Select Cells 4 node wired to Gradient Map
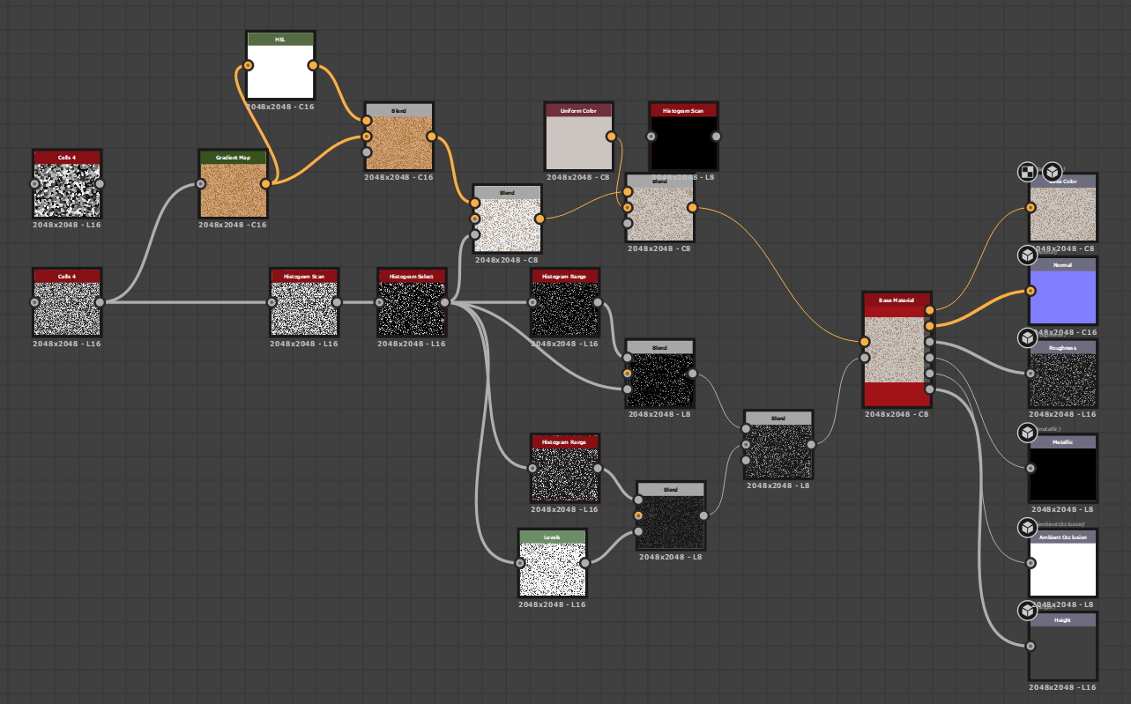 [67, 302]
